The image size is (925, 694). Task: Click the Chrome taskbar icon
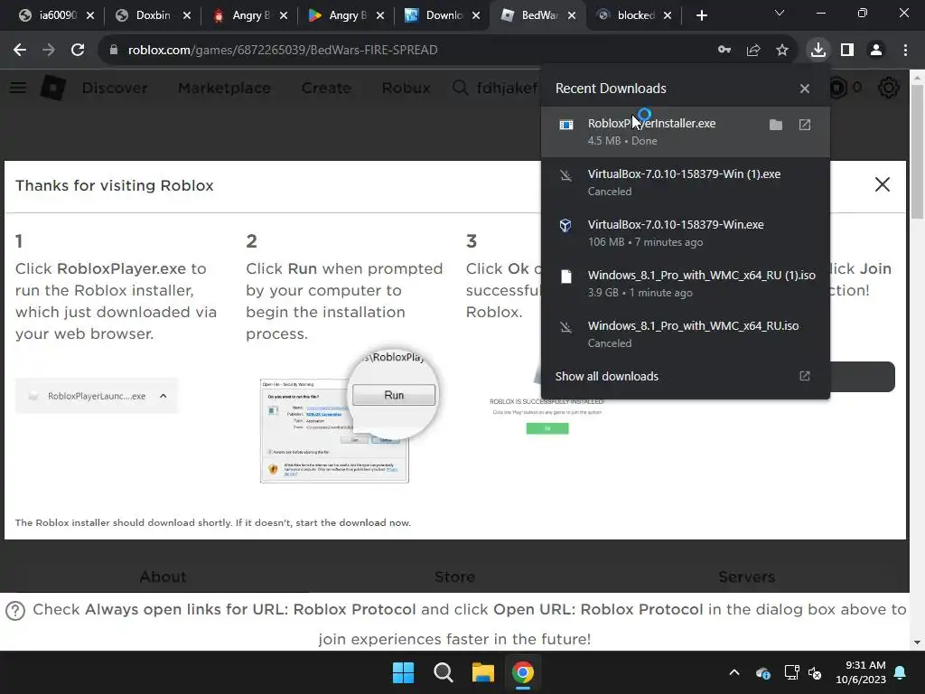point(523,672)
